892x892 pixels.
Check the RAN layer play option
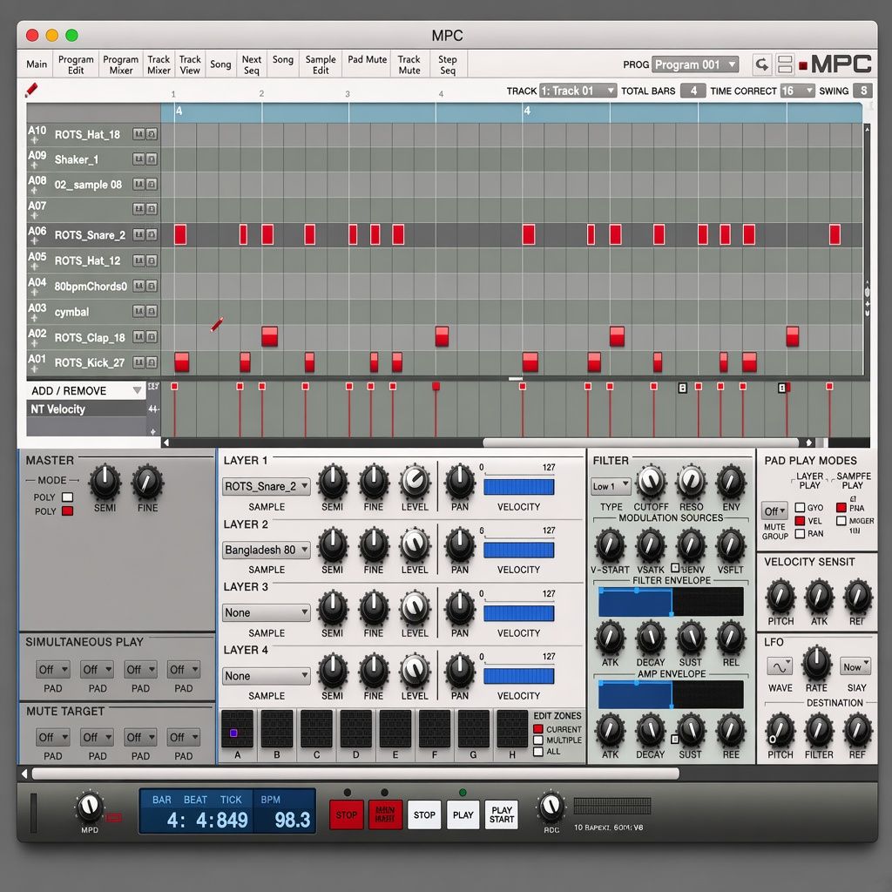800,534
